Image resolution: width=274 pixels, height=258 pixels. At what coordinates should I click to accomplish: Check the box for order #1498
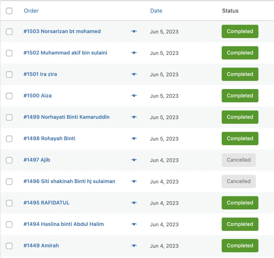[x=9, y=139]
